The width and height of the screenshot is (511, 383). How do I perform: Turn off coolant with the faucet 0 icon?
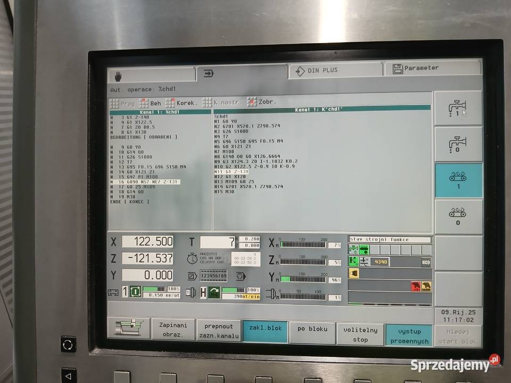pos(459,143)
